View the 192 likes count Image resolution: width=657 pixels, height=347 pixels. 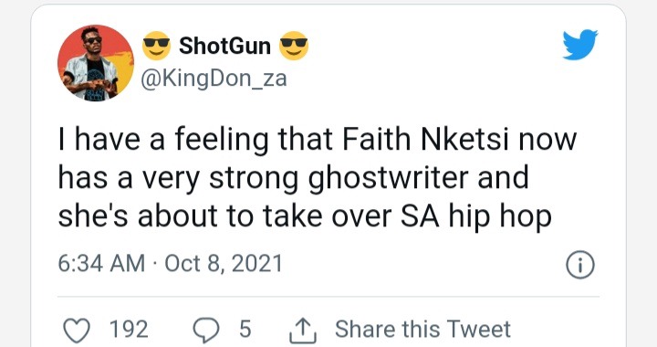tap(129, 330)
